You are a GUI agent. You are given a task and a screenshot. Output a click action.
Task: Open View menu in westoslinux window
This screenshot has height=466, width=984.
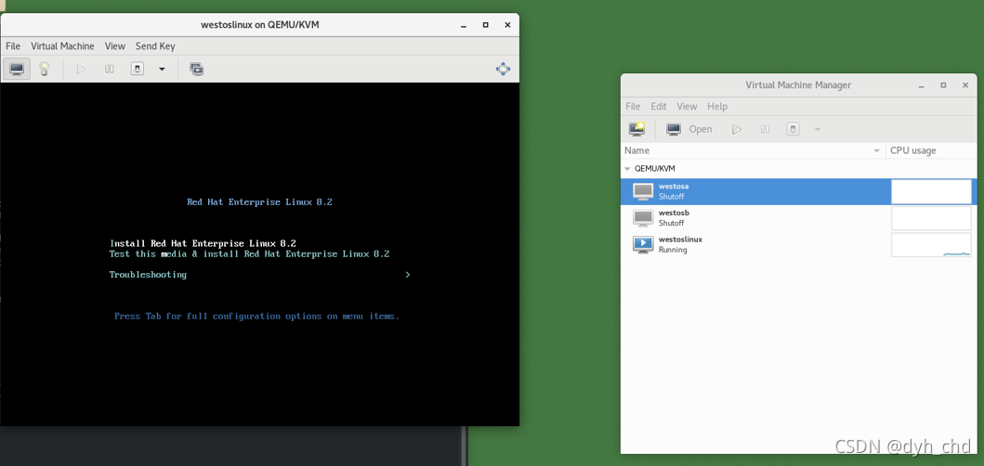tap(115, 45)
